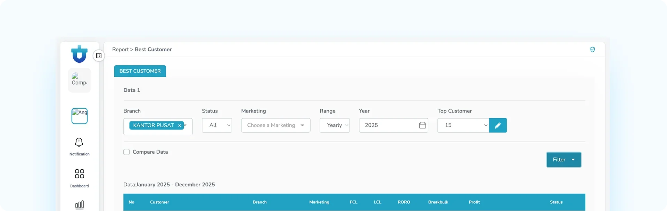Screen dimensions: 667x211
Task: Click the shield check icon in header
Action: tap(593, 50)
